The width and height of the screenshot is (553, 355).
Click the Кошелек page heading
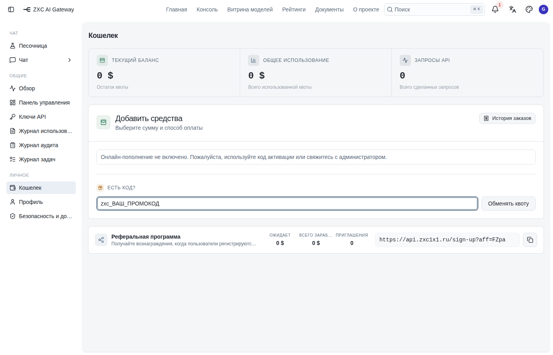[103, 35]
